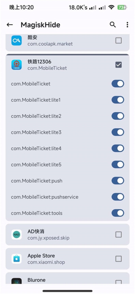Screen dimensions: 135x294
Task: Expand the AD快消 app entry
Action: pos(67,234)
